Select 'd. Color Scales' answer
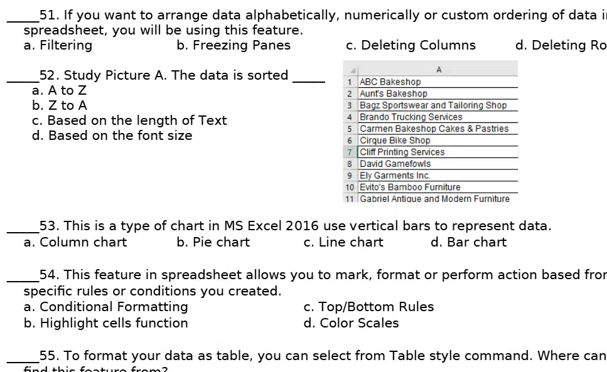This screenshot has height=372, width=607. pyautogui.click(x=351, y=323)
